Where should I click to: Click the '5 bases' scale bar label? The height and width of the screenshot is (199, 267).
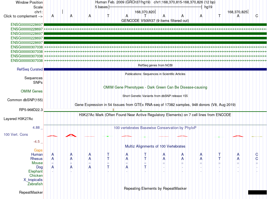tap(101, 7)
